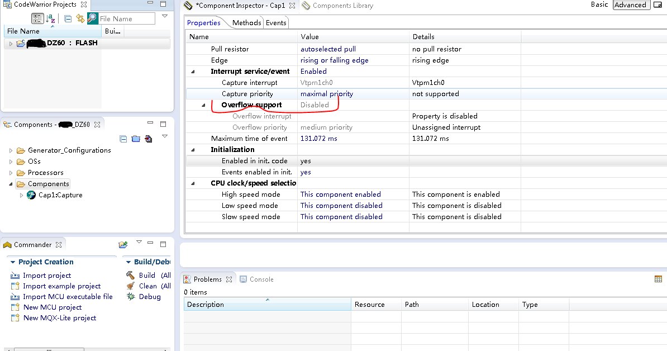Screen dimensions: 667x351
Task: Collapse all in Components view toolbar
Action: click(x=123, y=139)
